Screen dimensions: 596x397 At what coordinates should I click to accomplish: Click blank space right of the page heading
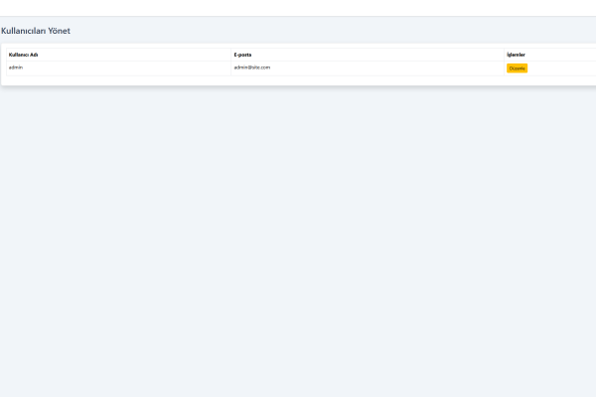coord(298,31)
